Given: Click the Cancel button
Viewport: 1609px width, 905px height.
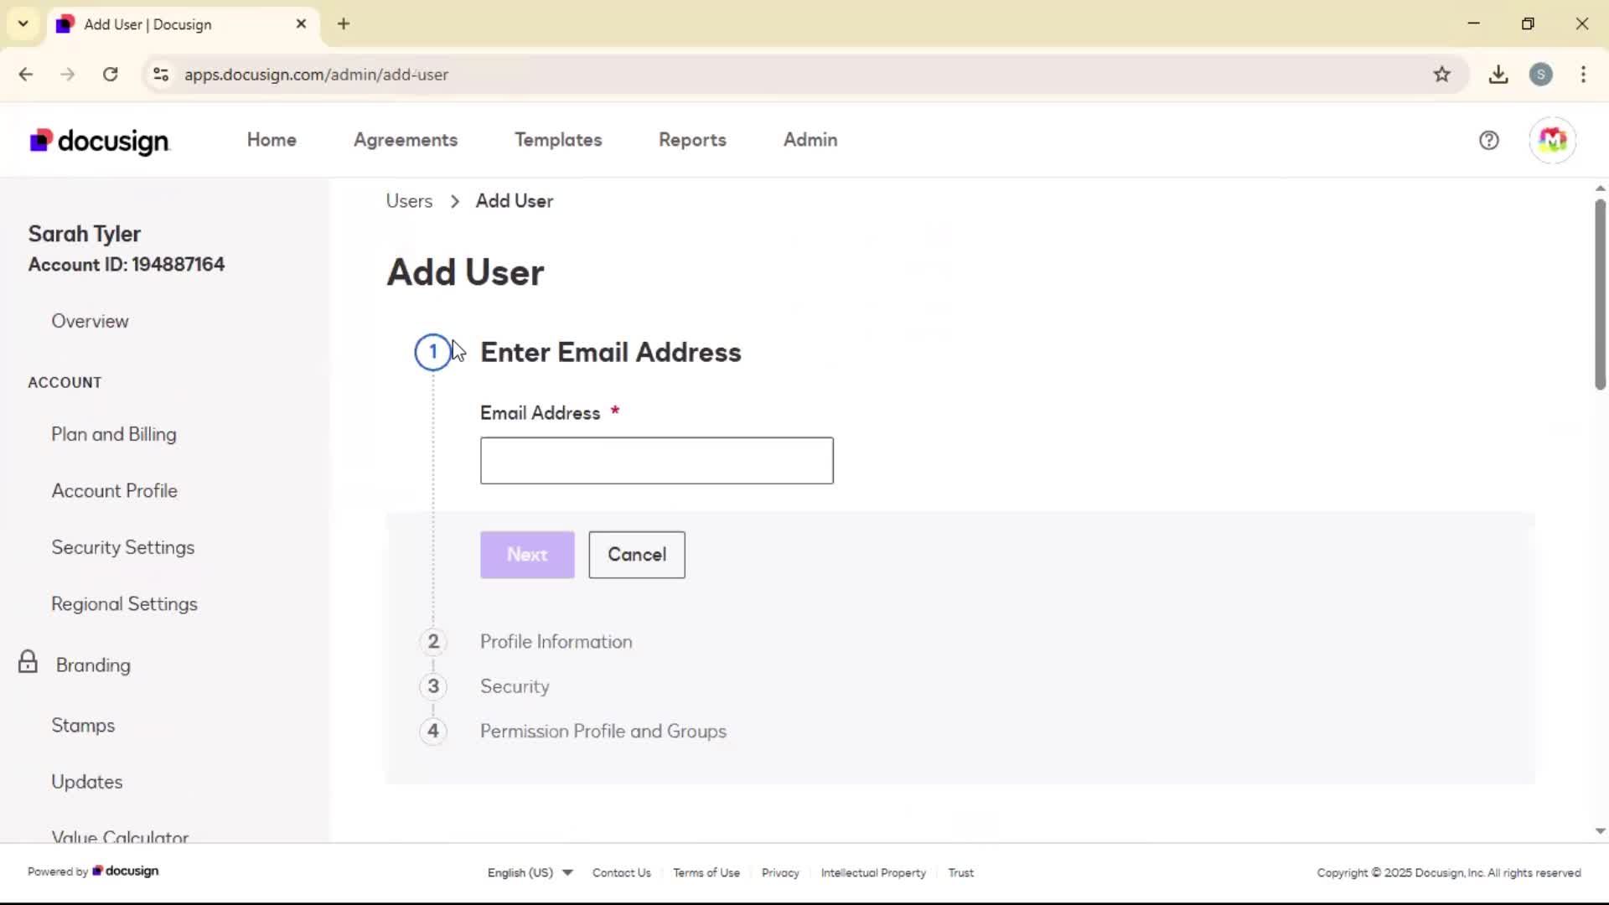Looking at the screenshot, I should pyautogui.click(x=637, y=555).
